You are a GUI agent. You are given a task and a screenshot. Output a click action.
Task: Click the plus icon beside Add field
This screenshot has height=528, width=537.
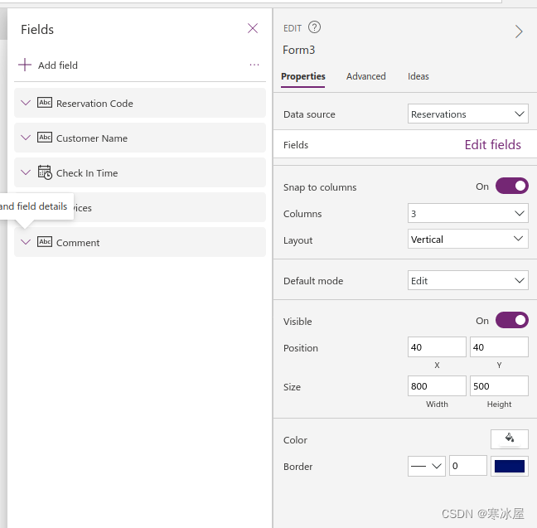pos(25,65)
